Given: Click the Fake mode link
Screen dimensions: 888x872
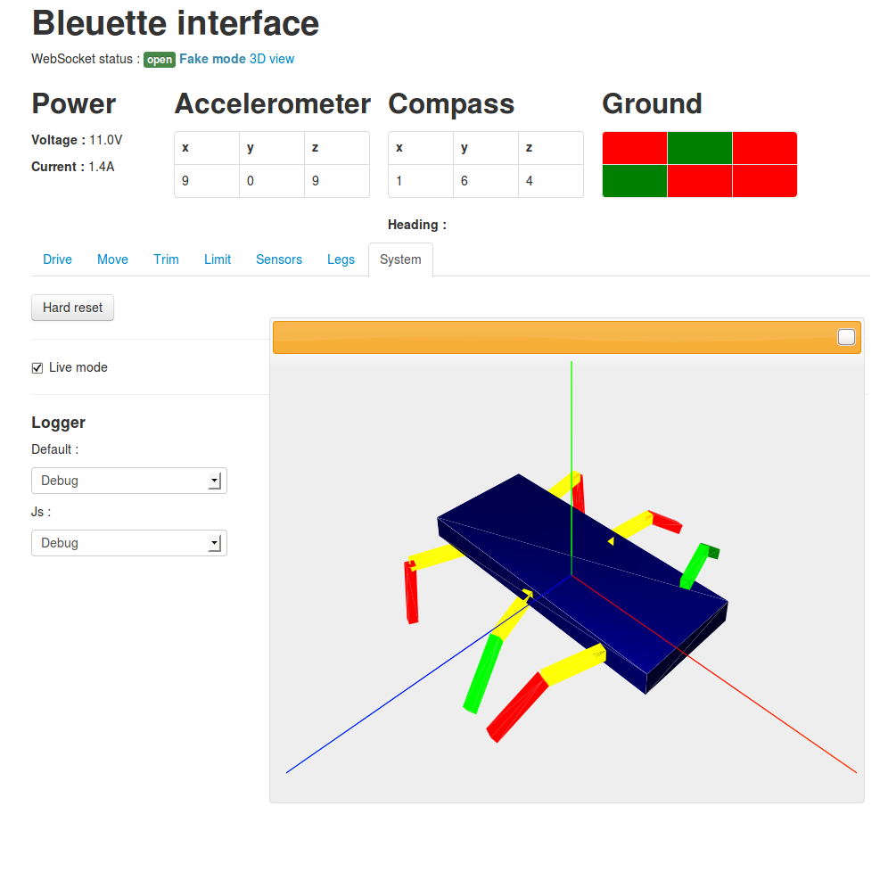Looking at the screenshot, I should pyautogui.click(x=212, y=59).
